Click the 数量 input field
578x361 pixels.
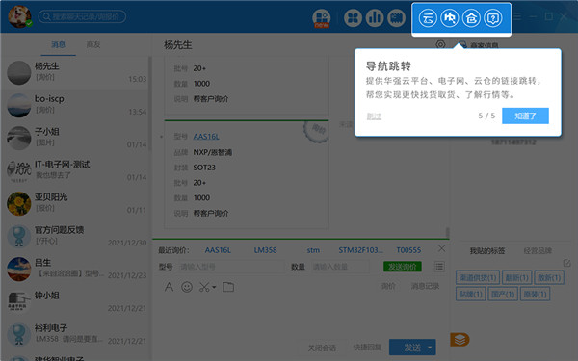pos(340,267)
